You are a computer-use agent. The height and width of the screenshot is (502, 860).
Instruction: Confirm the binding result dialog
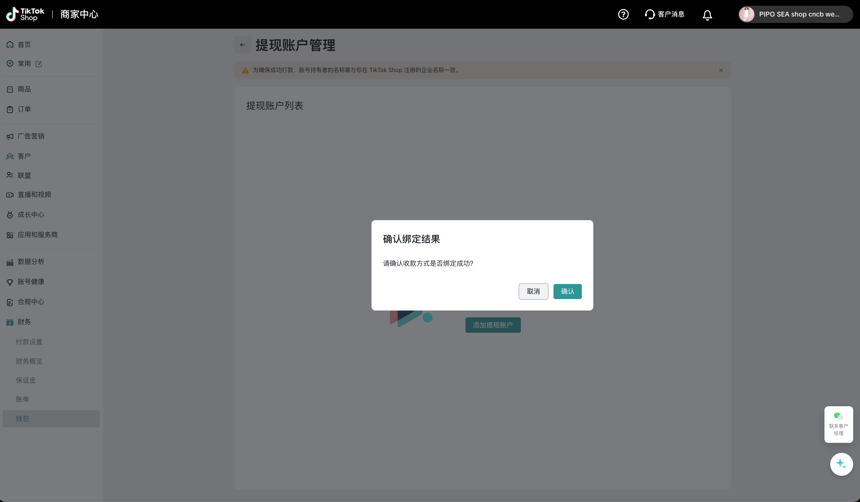[567, 291]
